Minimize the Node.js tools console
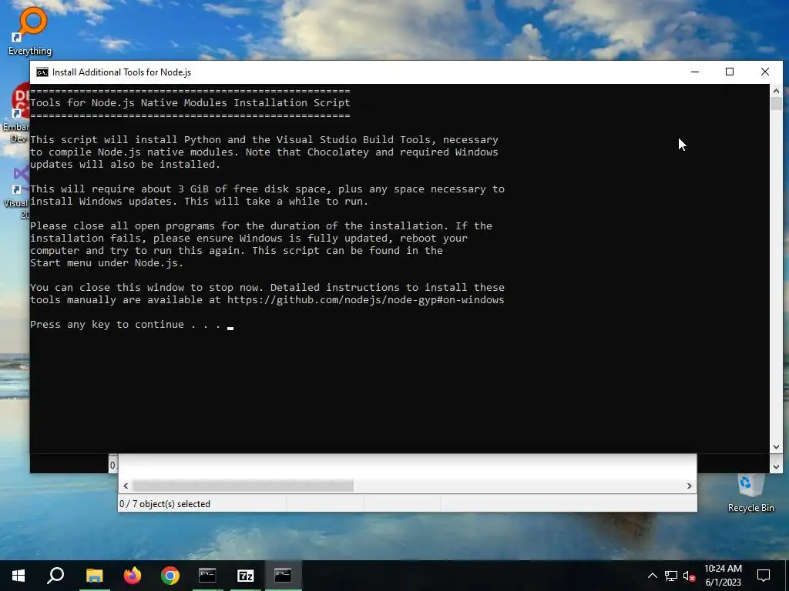Image resolution: width=789 pixels, height=591 pixels. click(695, 72)
